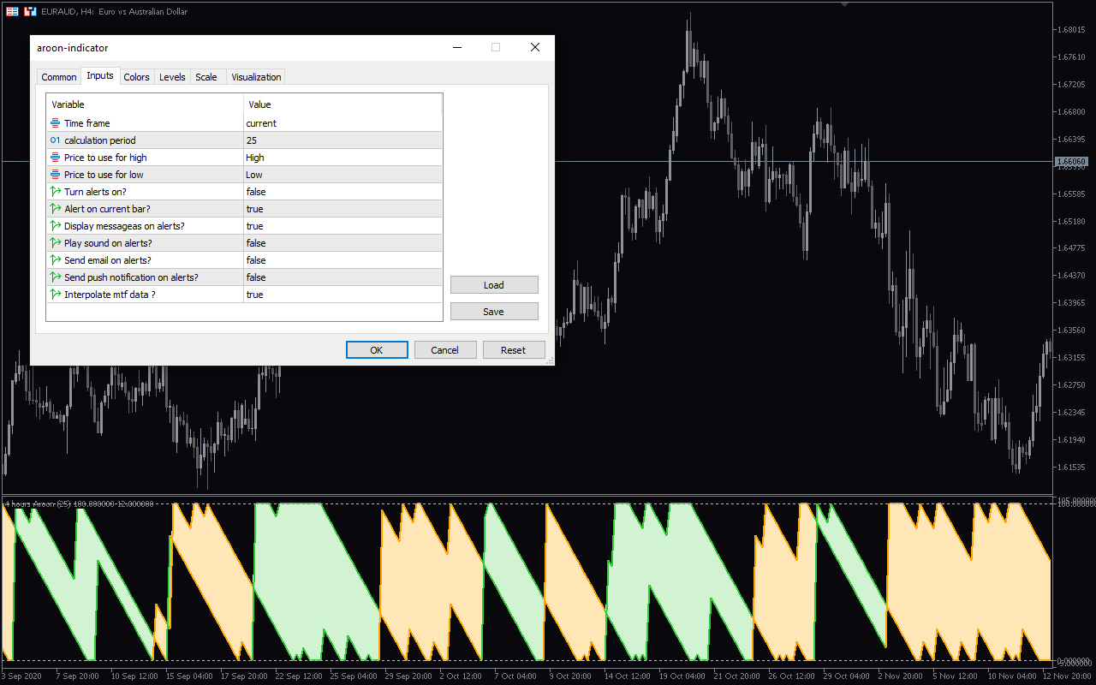
Task: Click the Send email on alerts? icon
Action: click(56, 260)
